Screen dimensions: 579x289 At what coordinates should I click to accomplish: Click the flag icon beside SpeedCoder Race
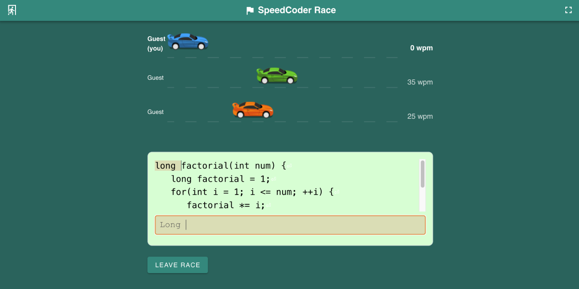click(x=250, y=11)
